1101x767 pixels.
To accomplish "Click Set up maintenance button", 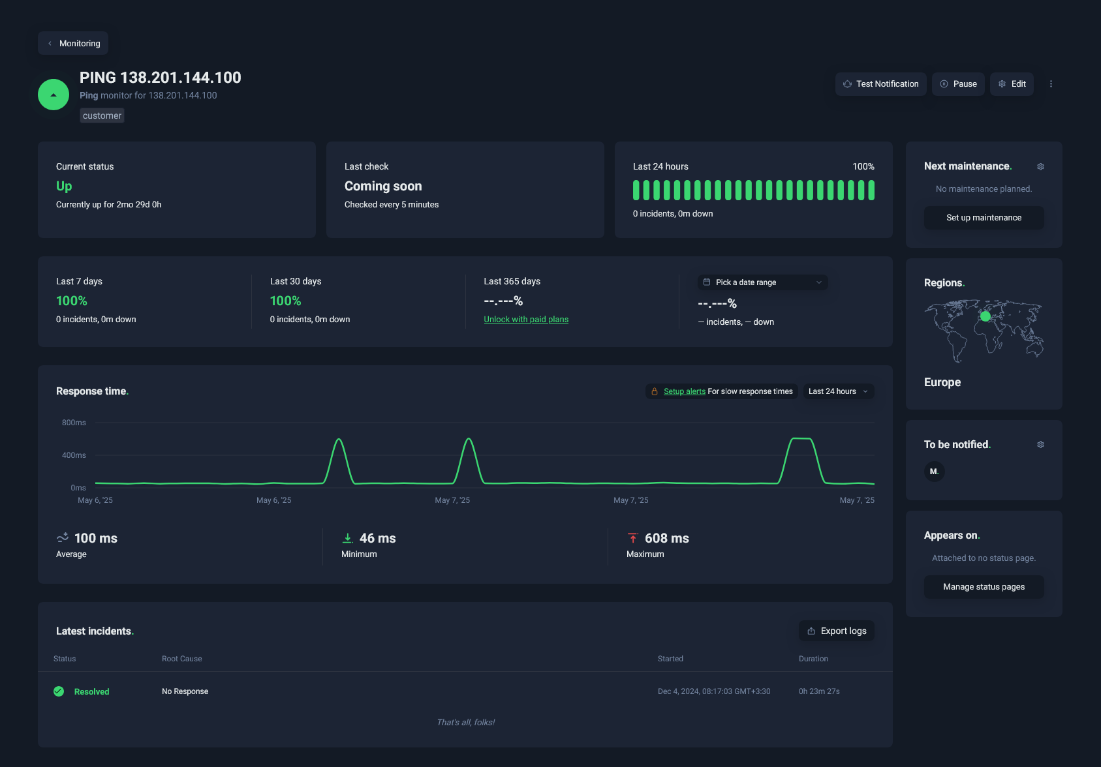I will 984,218.
